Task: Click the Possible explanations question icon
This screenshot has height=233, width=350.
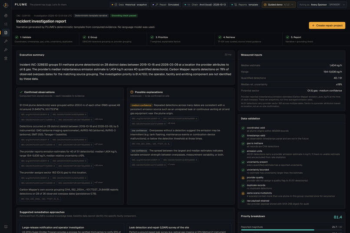Action: [132, 92]
